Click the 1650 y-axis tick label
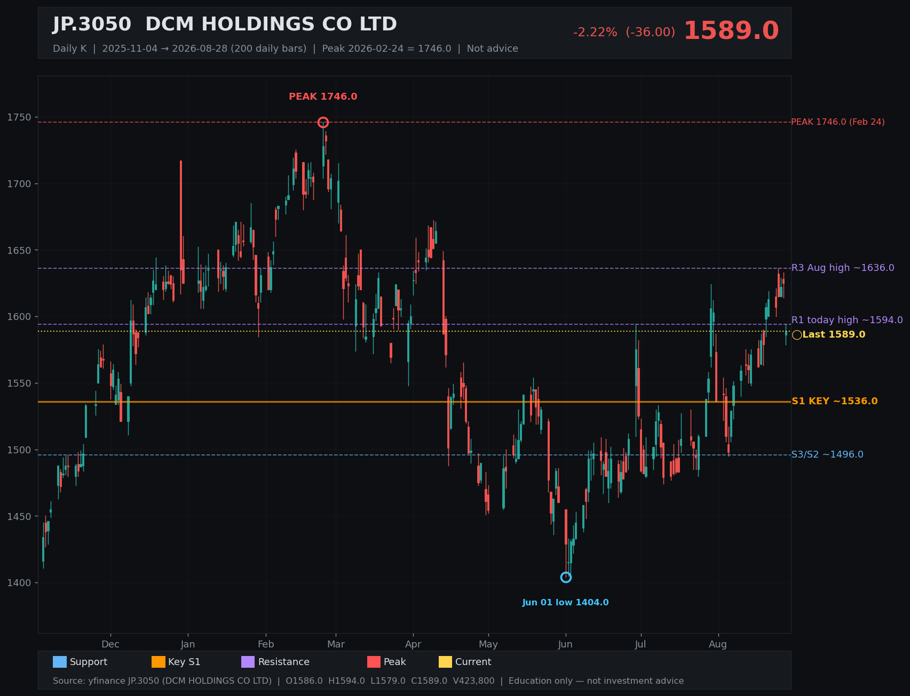 [19, 250]
